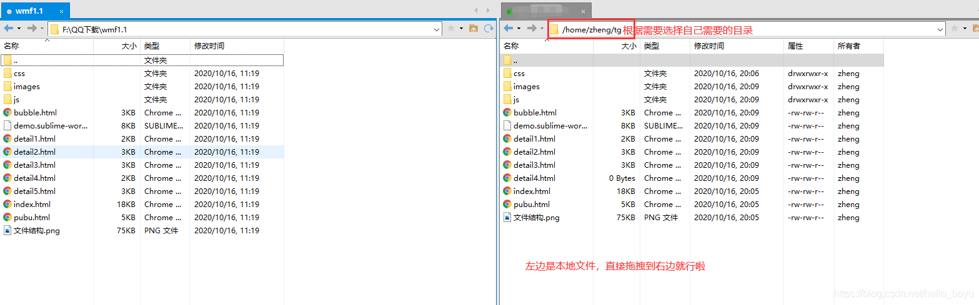Click the forward arrow in the remote panel
The image size is (979, 305).
coord(532,29)
